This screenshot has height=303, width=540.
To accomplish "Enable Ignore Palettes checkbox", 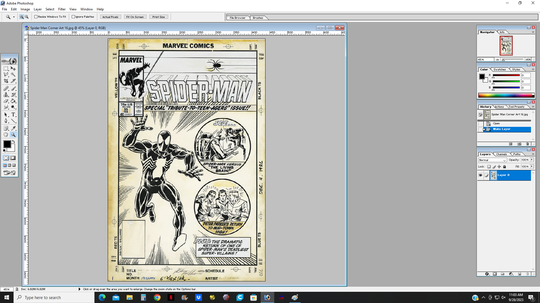I will (x=73, y=17).
